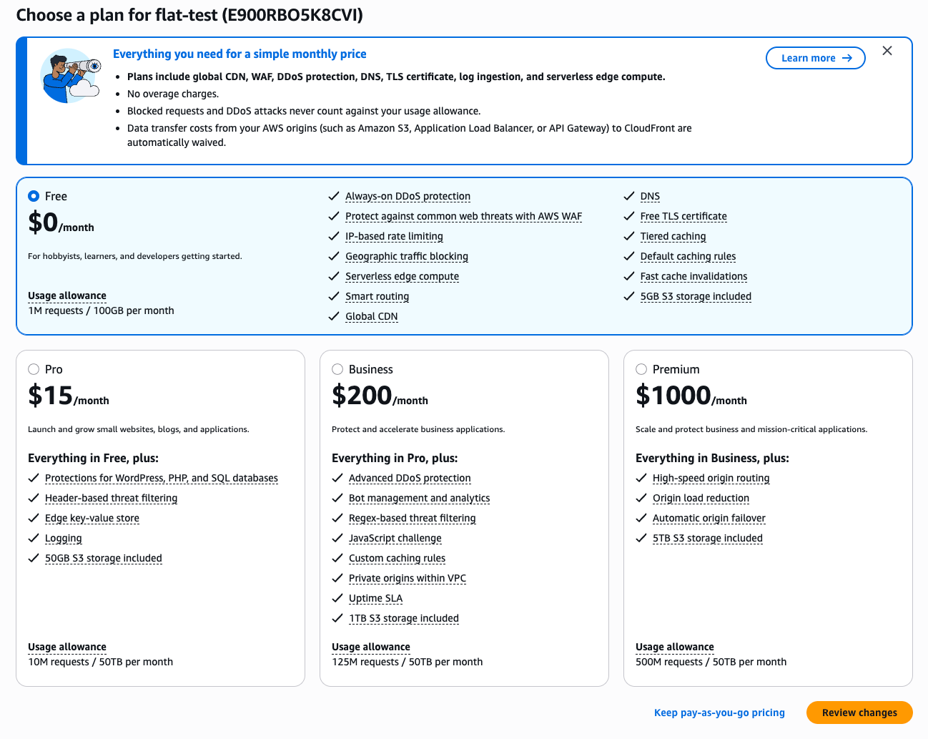928x739 pixels.
Task: Show Bot management and analytics info
Action: [419, 498]
